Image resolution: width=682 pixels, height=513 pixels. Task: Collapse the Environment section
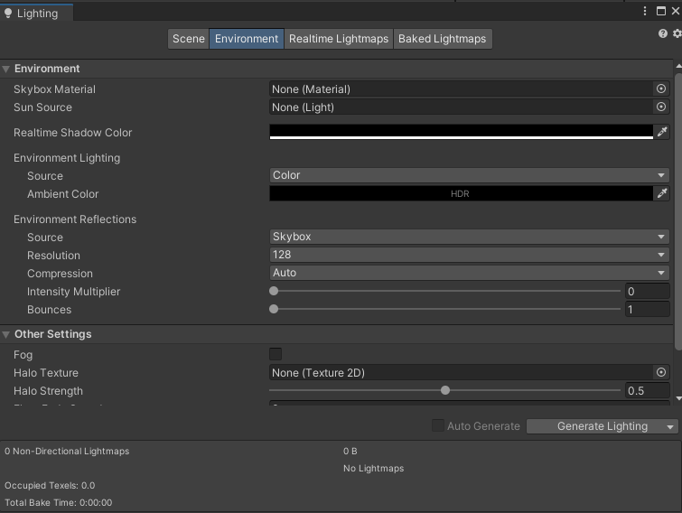tap(5, 69)
